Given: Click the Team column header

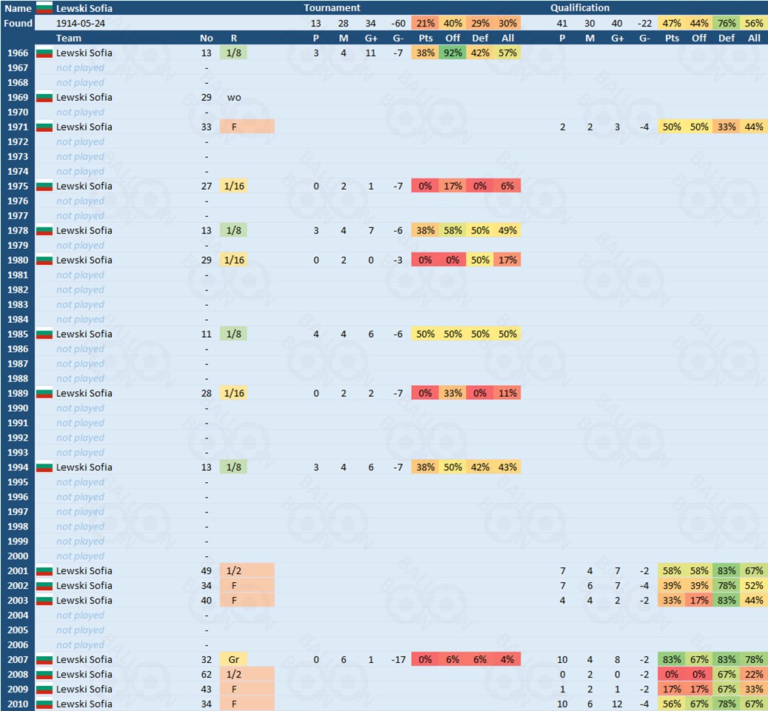Looking at the screenshot, I should point(69,38).
